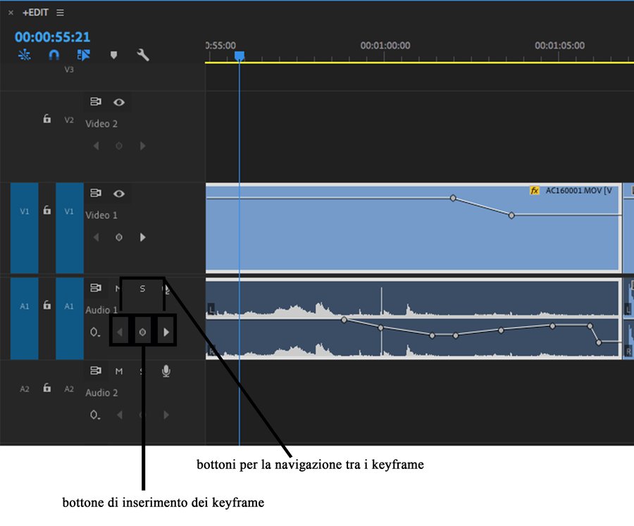
Task: Select the +EDIT sequence tab
Action: (x=35, y=13)
